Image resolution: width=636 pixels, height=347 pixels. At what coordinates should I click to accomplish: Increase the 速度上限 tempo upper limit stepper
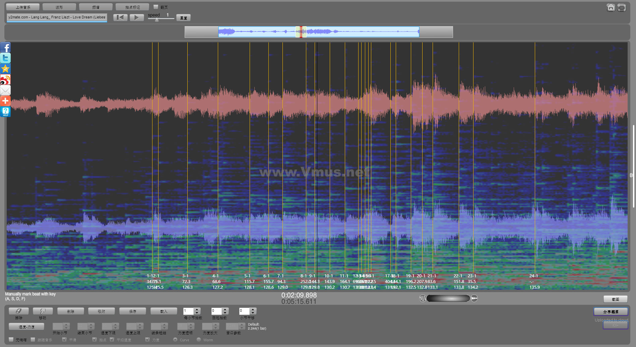click(x=140, y=325)
